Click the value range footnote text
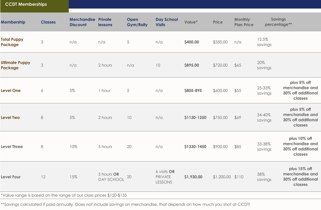This screenshot has height=210, width=321. pos(64,195)
